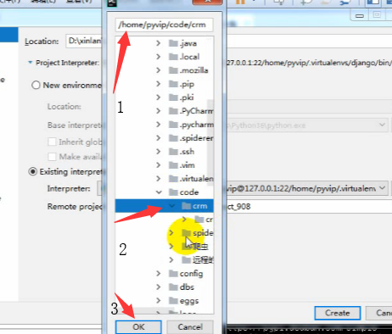Select the Existing interpreter radio button

click(33, 171)
